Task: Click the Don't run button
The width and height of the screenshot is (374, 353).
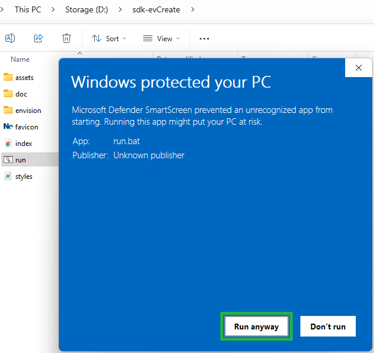Action: tap(327, 327)
